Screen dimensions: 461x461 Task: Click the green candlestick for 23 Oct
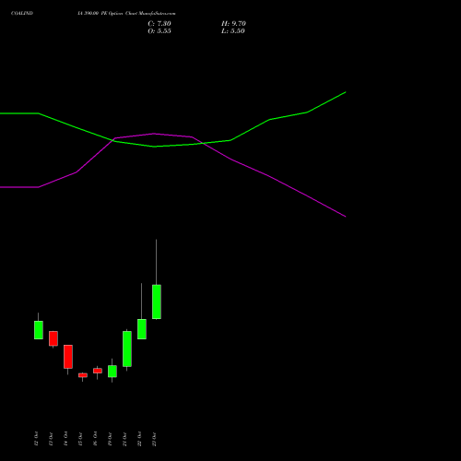pyautogui.click(x=157, y=301)
